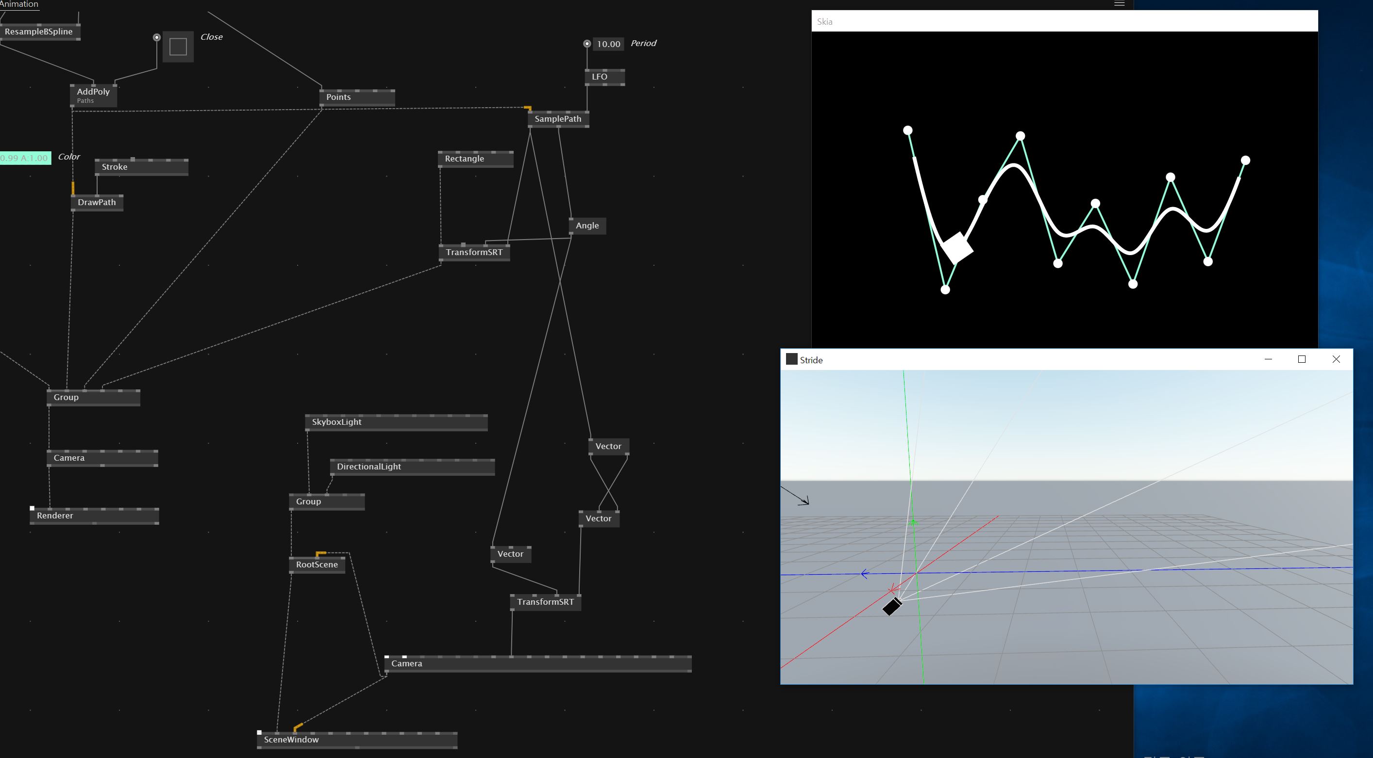Screen dimensions: 1373x758
Task: Select the SamplePath node
Action: click(557, 119)
